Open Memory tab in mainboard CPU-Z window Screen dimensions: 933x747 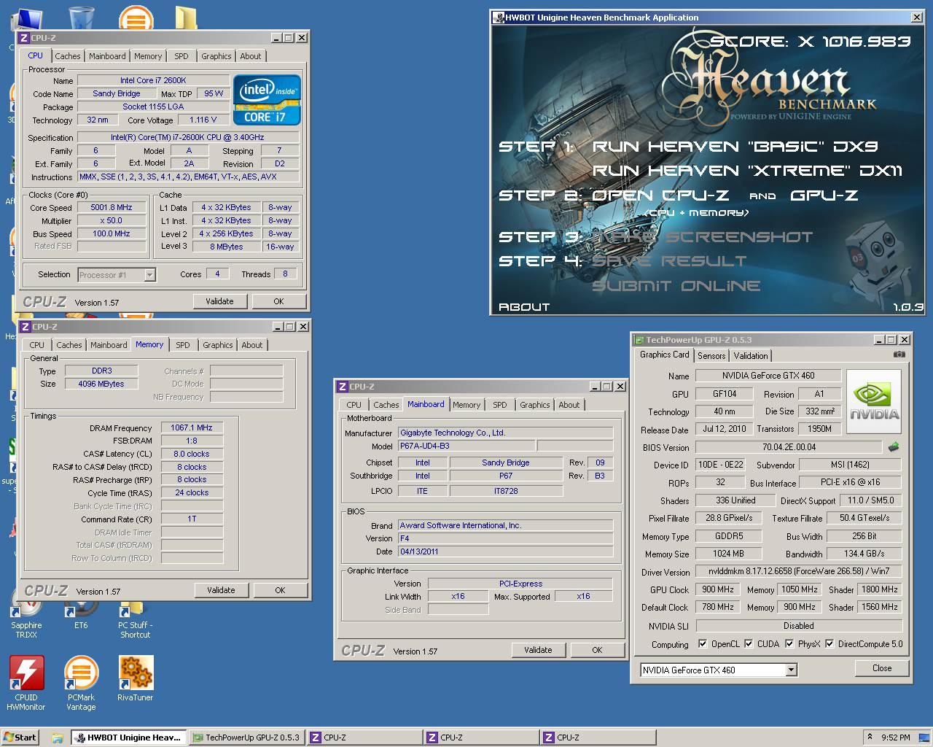pyautogui.click(x=466, y=405)
